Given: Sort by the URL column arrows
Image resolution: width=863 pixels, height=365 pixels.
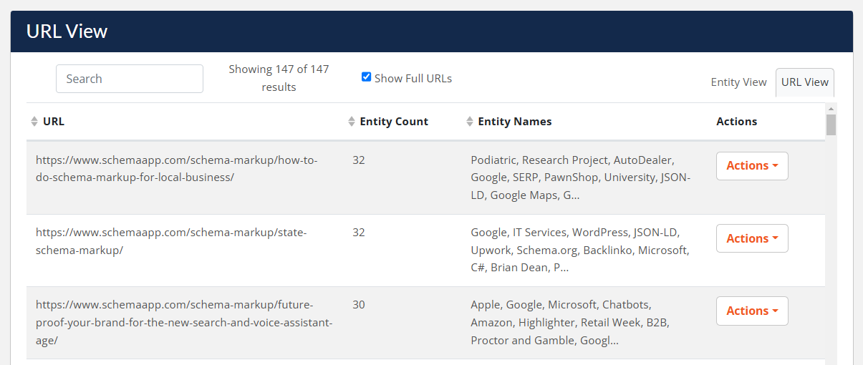Looking at the screenshot, I should [x=34, y=122].
